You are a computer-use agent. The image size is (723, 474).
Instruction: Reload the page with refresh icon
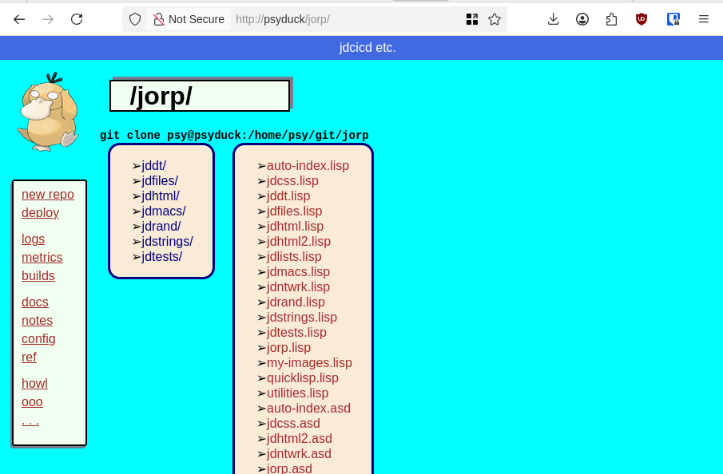(x=77, y=19)
